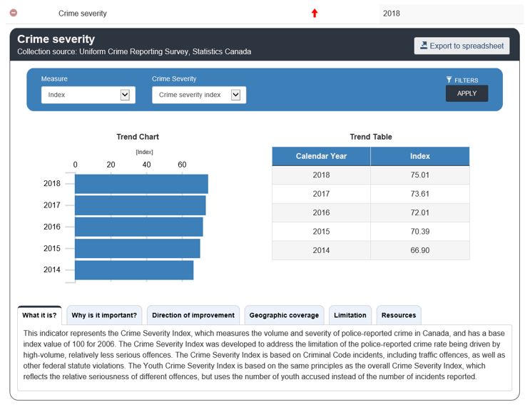
Task: Click the 2015 calendar year table cell
Action: pyautogui.click(x=321, y=231)
